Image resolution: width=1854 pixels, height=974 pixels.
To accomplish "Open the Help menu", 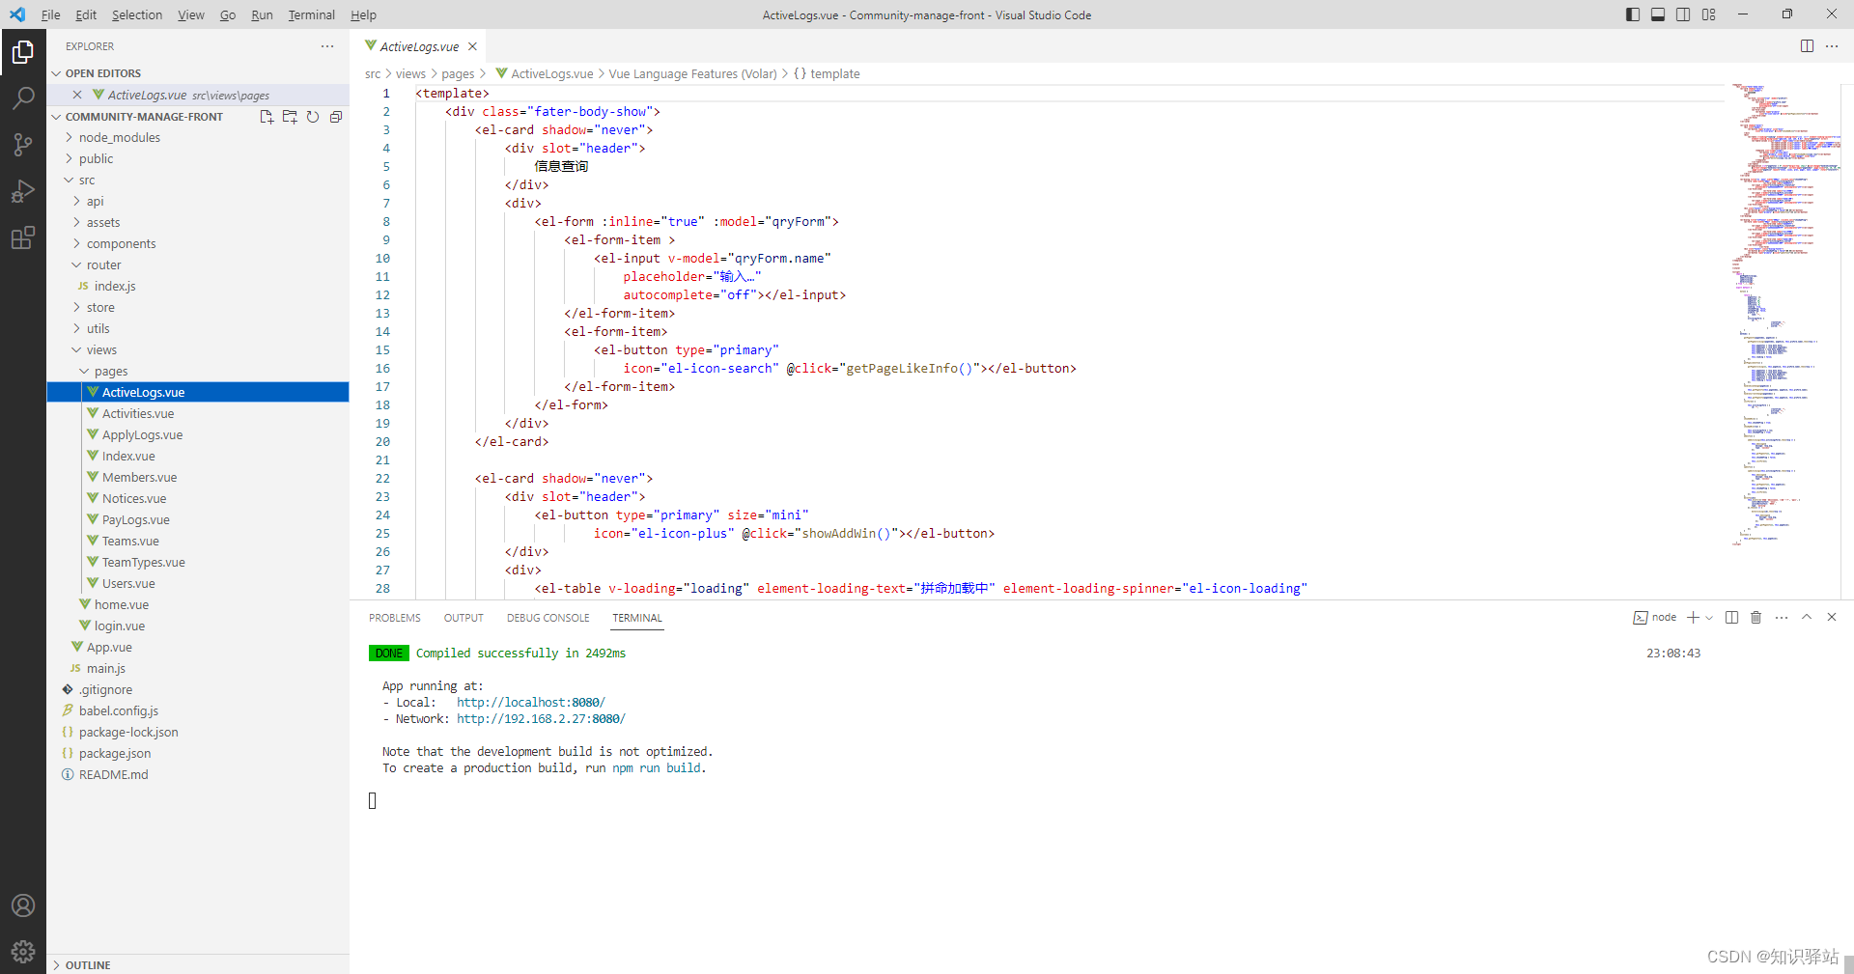I will pos(363,14).
